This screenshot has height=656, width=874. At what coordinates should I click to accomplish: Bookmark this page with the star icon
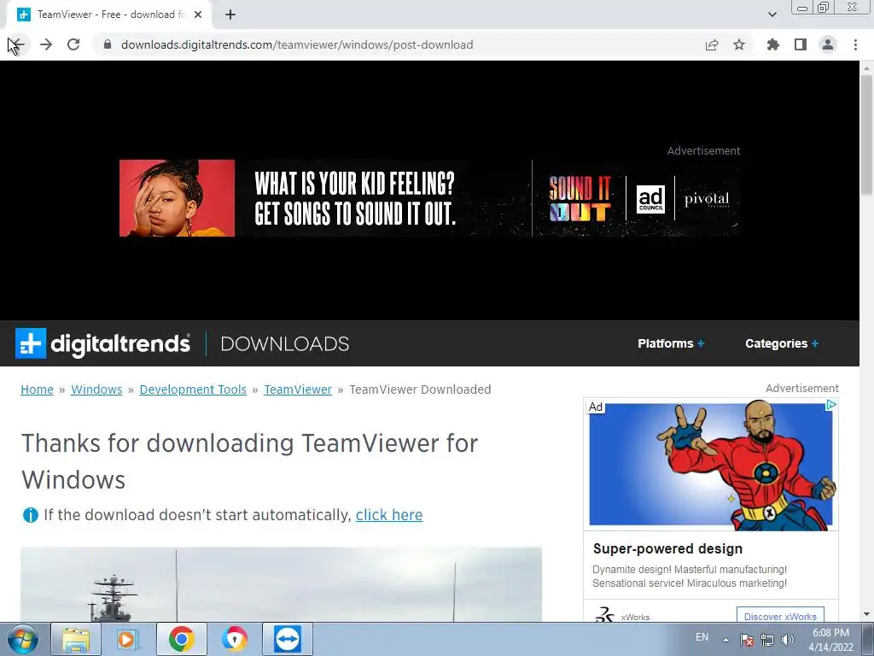(739, 44)
